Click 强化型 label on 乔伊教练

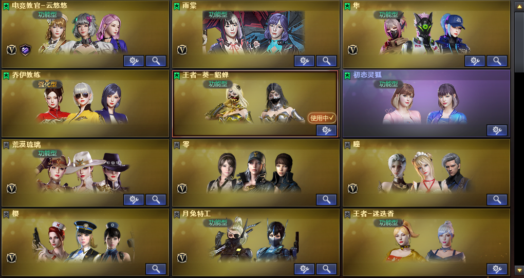pos(47,84)
